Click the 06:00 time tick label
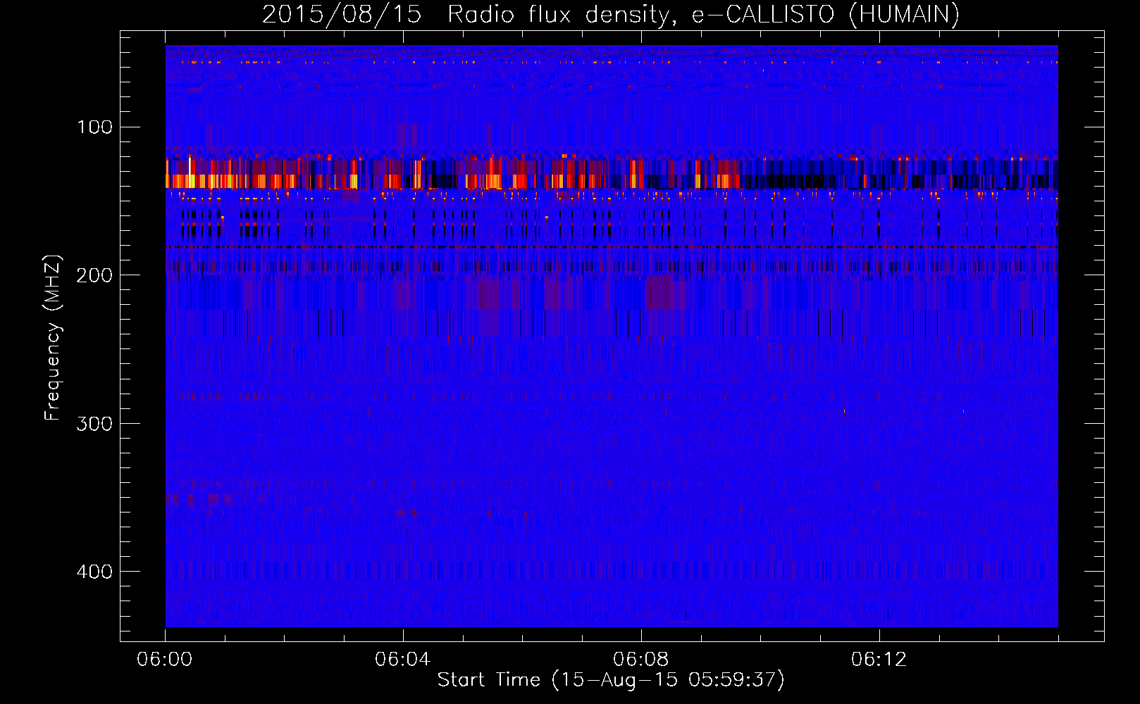Screen dimensions: 1140x704 tap(165, 660)
